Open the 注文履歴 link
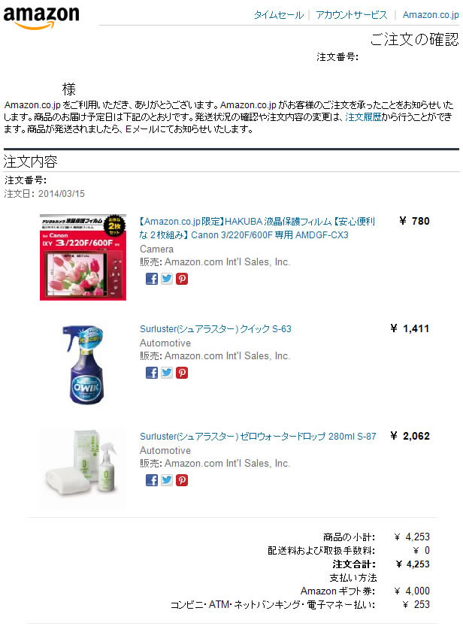Screen dimensions: 463x629 [x=363, y=116]
